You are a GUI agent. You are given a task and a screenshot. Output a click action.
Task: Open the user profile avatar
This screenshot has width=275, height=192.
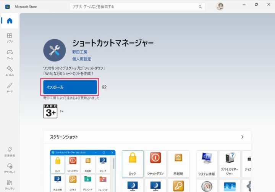(220, 6)
